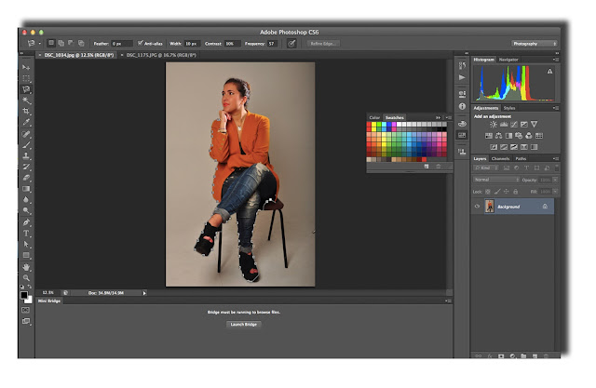This screenshot has width=596, height=388.
Task: Hide the Background layer with eye icon
Action: (x=477, y=207)
